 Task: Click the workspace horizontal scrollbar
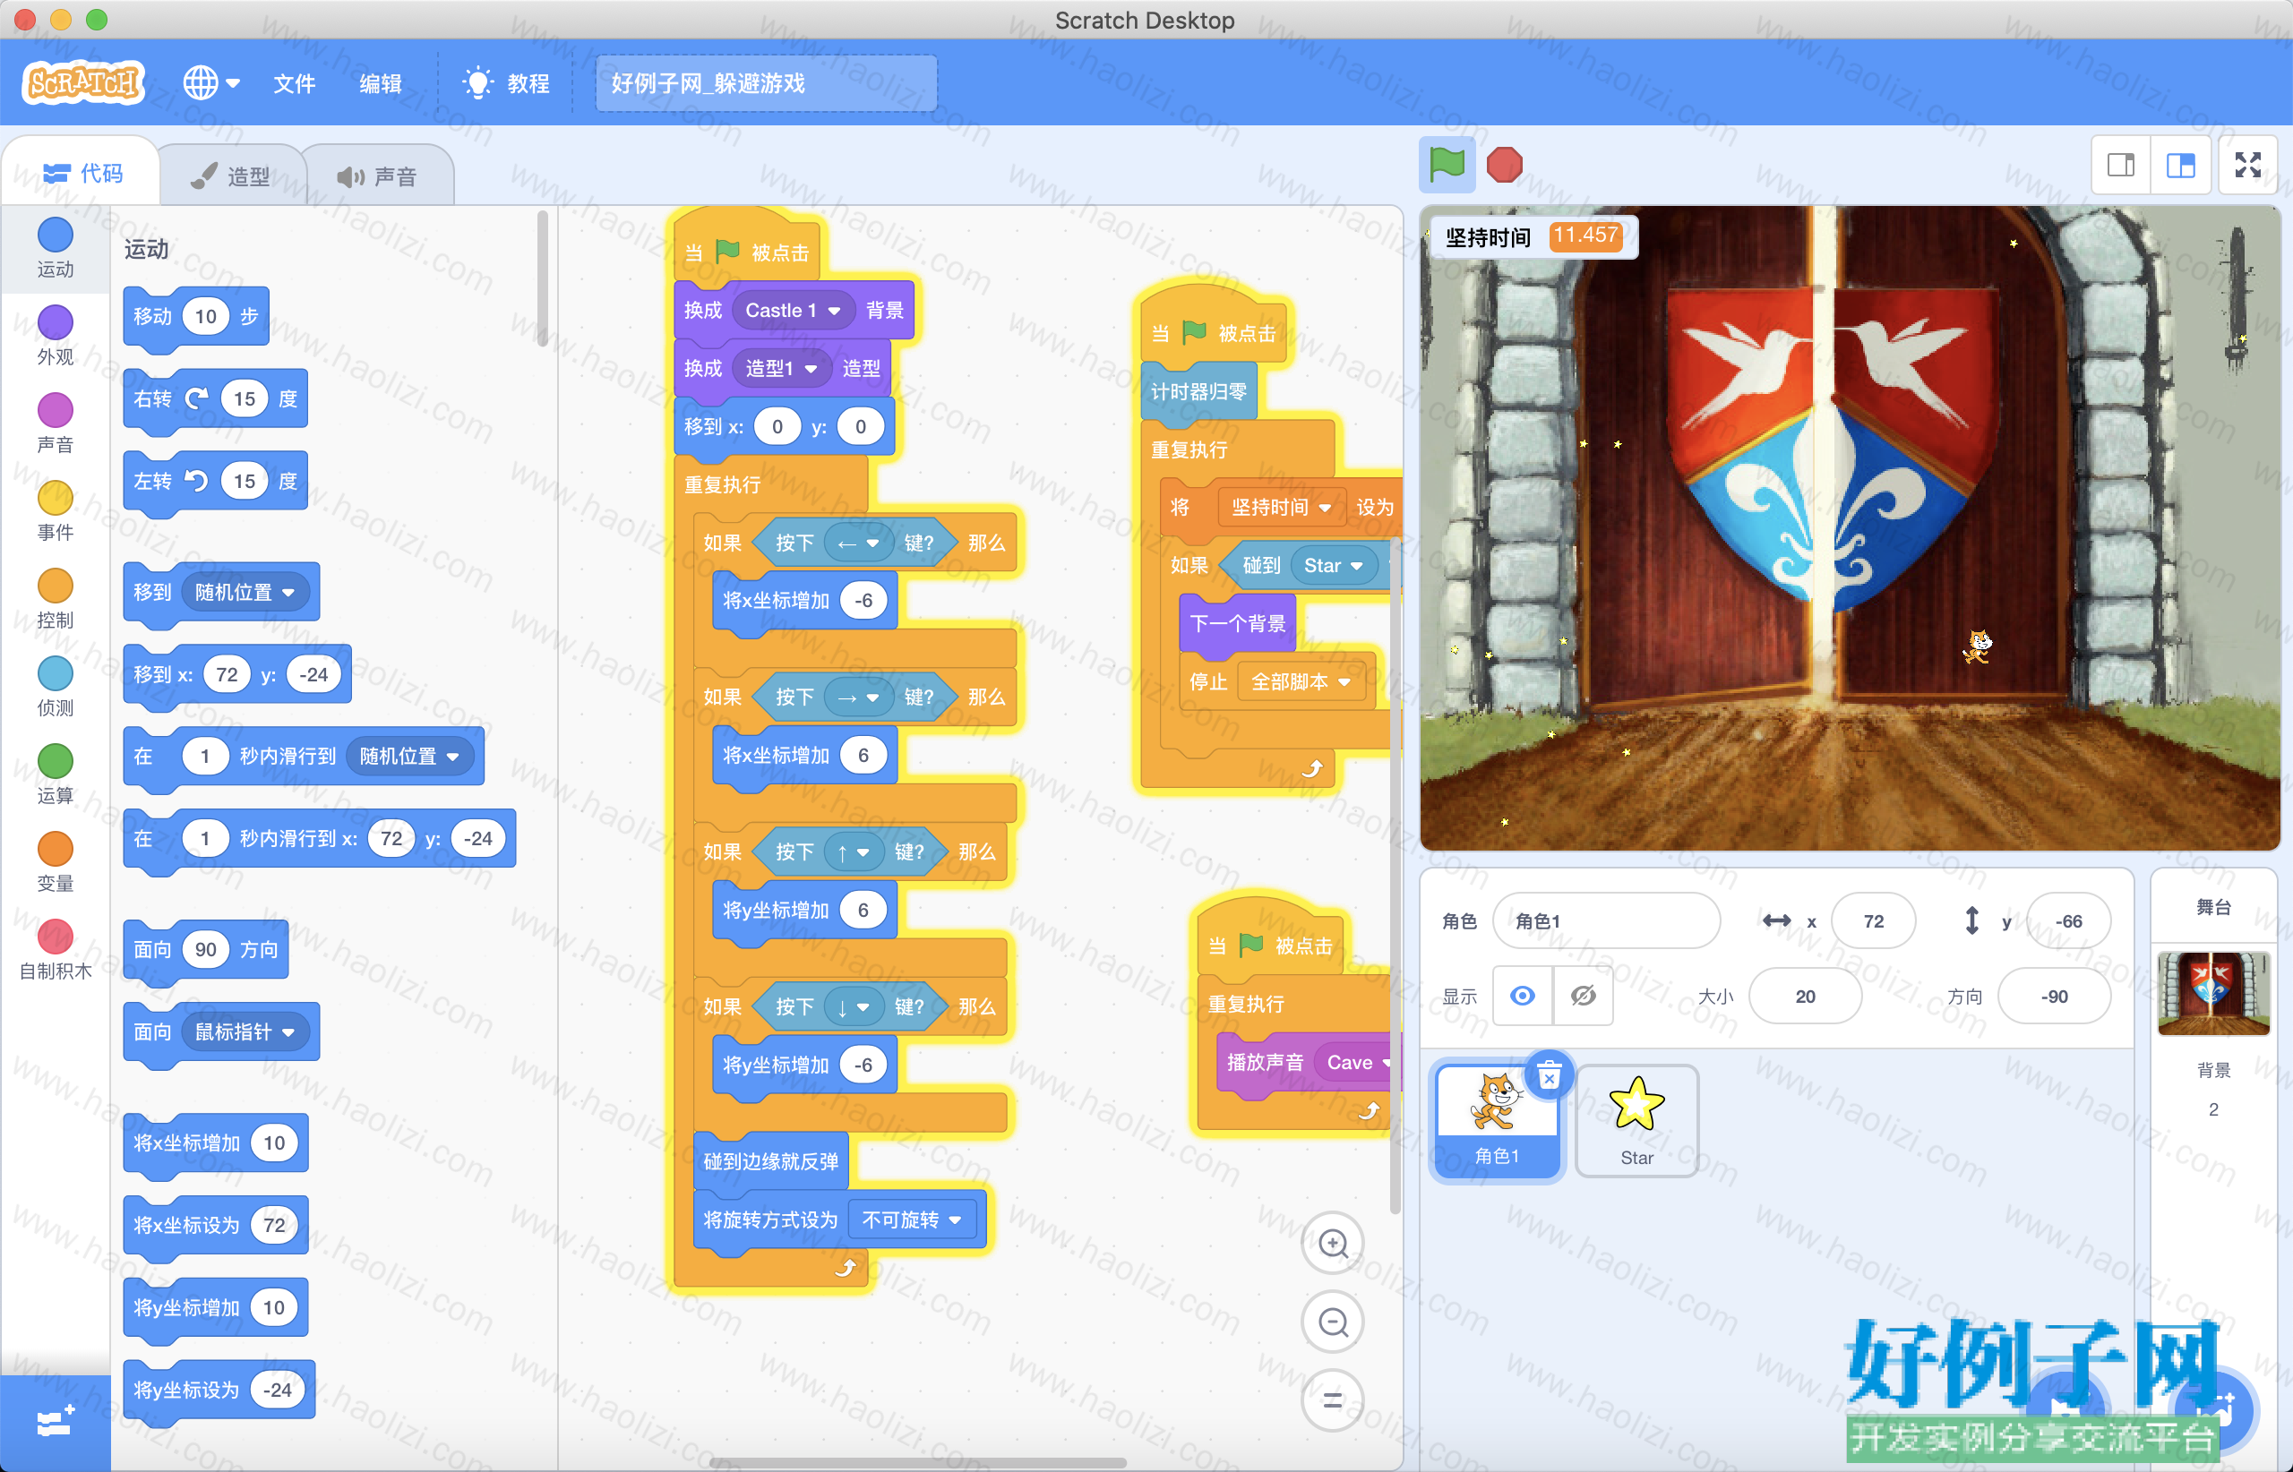(x=918, y=1462)
